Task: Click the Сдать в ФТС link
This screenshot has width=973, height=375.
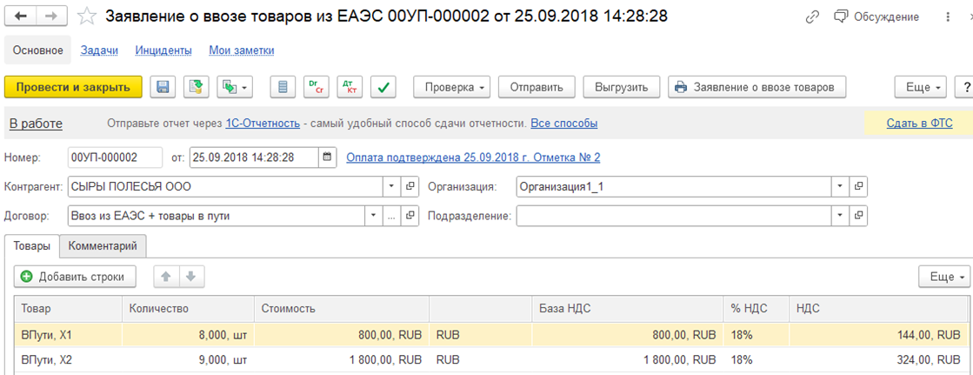Action: point(919,124)
